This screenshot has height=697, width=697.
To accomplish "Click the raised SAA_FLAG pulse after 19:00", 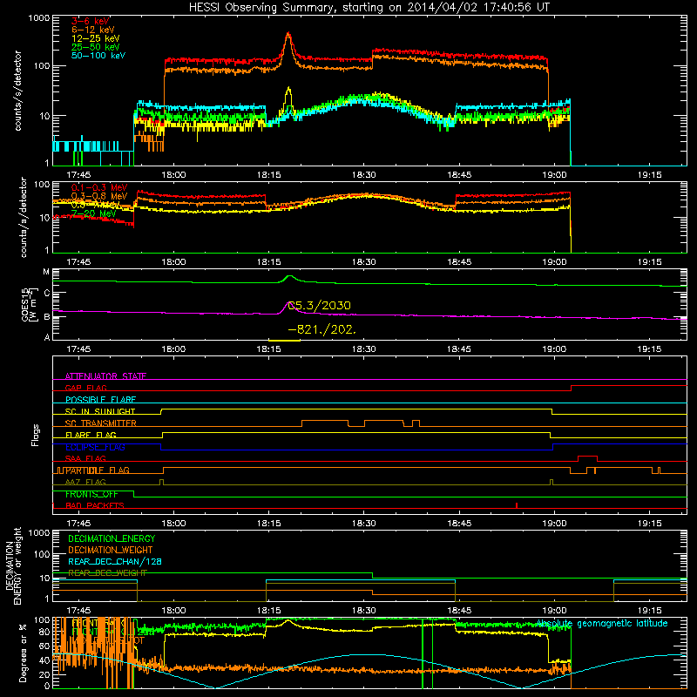I will click(x=587, y=458).
